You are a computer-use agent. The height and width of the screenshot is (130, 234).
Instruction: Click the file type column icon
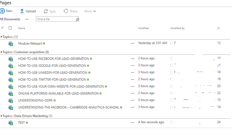(x=10, y=28)
